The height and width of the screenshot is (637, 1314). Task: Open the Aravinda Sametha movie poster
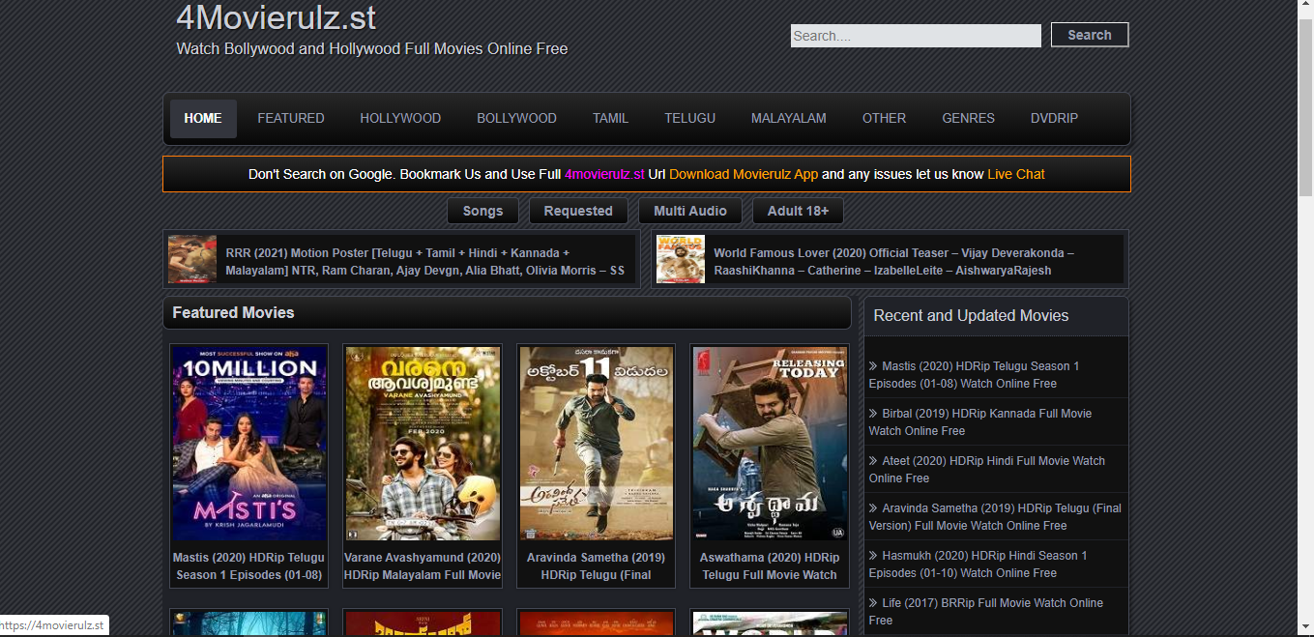point(597,444)
